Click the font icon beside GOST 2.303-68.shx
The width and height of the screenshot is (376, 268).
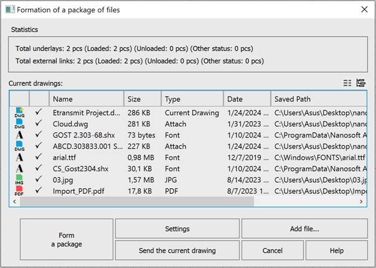(x=19, y=135)
